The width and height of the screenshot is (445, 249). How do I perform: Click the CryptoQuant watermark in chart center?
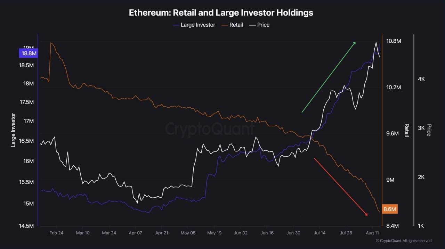(x=210, y=128)
